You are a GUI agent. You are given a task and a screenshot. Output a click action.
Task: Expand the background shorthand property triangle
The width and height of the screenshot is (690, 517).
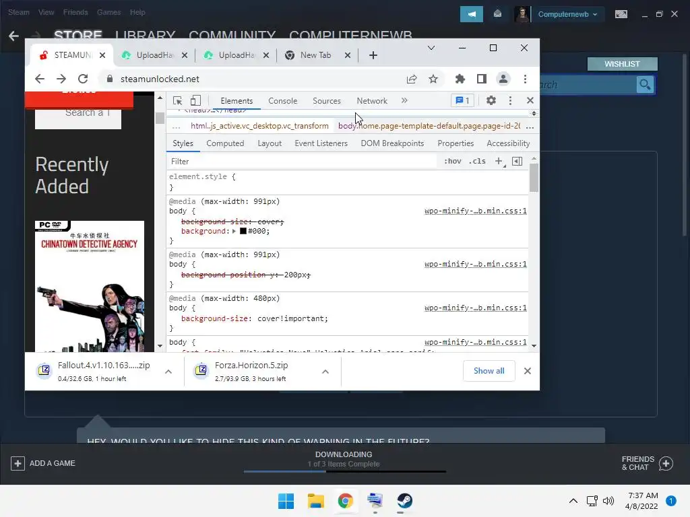234,231
